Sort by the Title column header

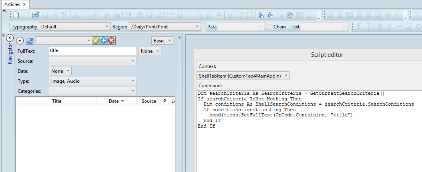(x=56, y=101)
